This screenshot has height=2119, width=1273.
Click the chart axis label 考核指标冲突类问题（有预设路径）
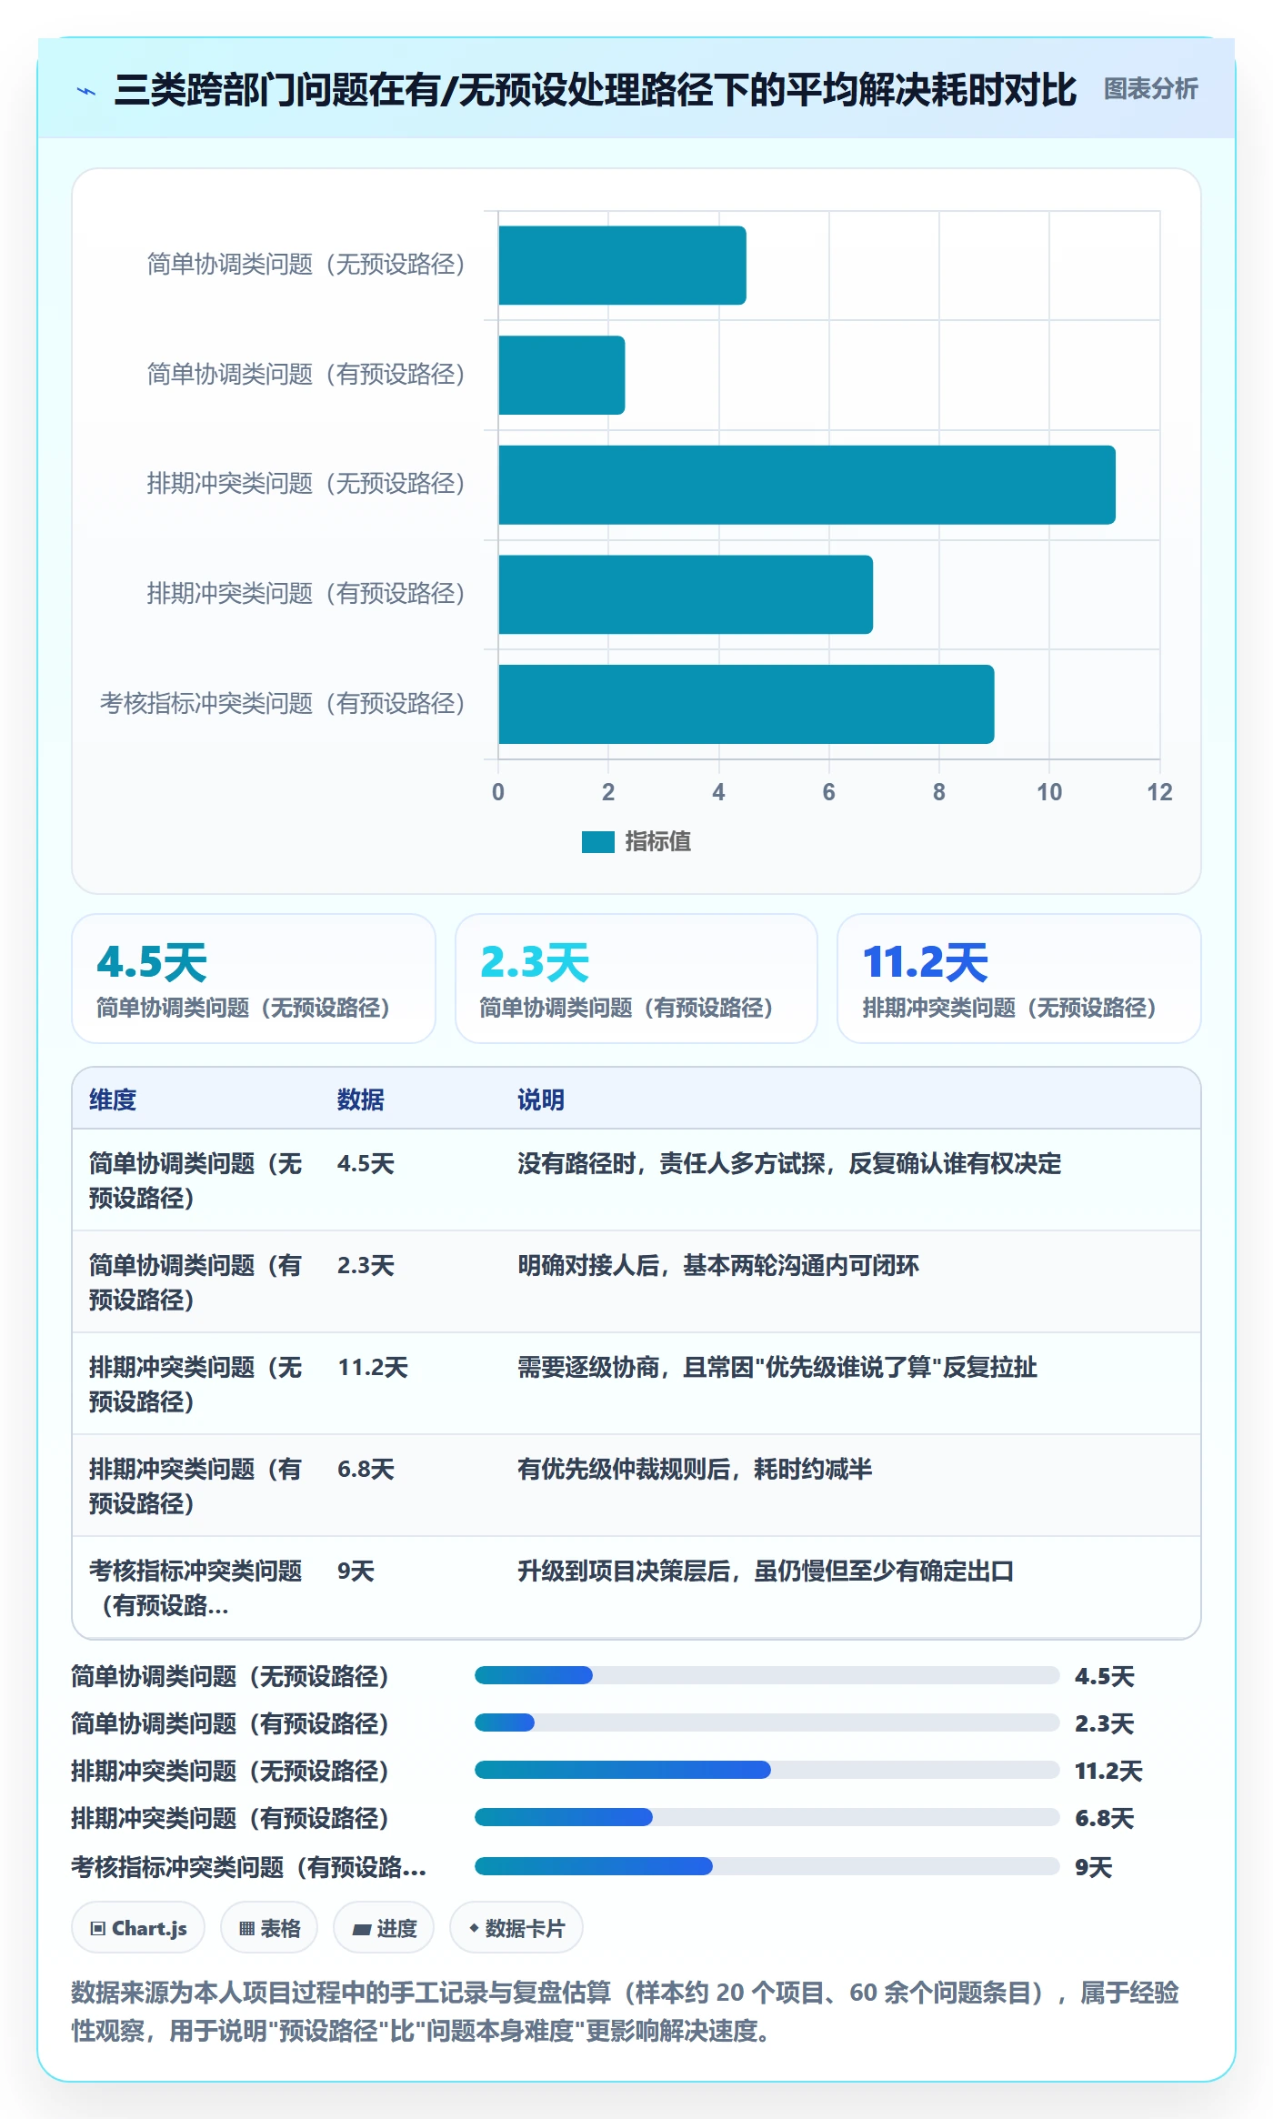point(283,703)
